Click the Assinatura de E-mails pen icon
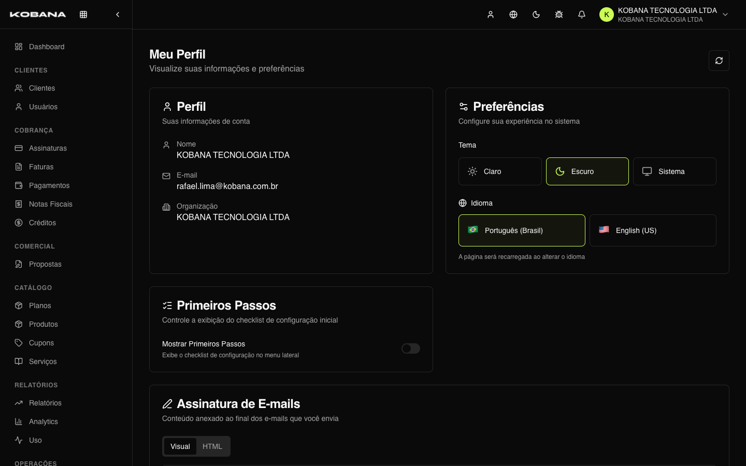Viewport: 746px width, 466px height. coord(167,404)
